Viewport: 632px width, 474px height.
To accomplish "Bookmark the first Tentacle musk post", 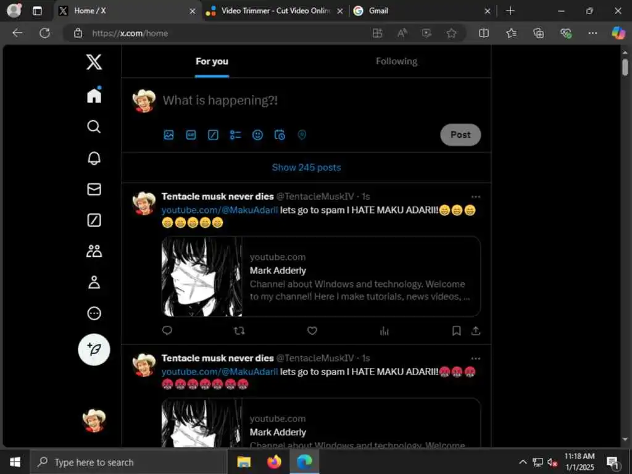I will point(456,331).
